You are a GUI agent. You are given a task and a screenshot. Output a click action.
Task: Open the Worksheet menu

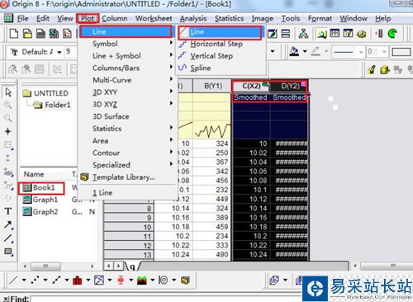(x=154, y=18)
